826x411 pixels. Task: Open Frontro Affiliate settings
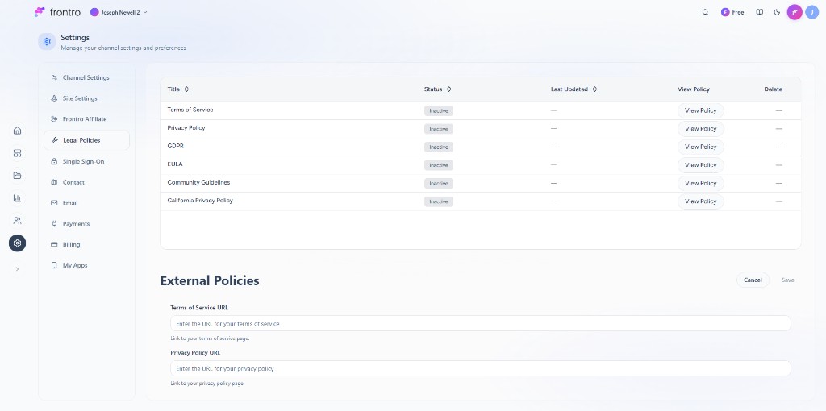pos(86,119)
